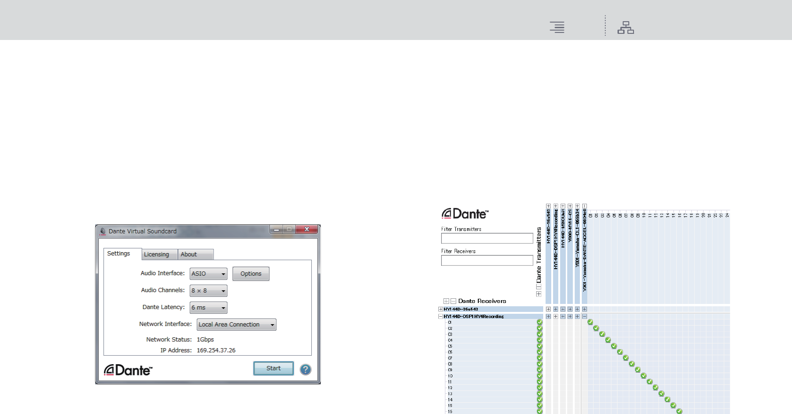Toggle subscription at receiver 08, transmitter 08
792x414 pixels.
click(632, 364)
